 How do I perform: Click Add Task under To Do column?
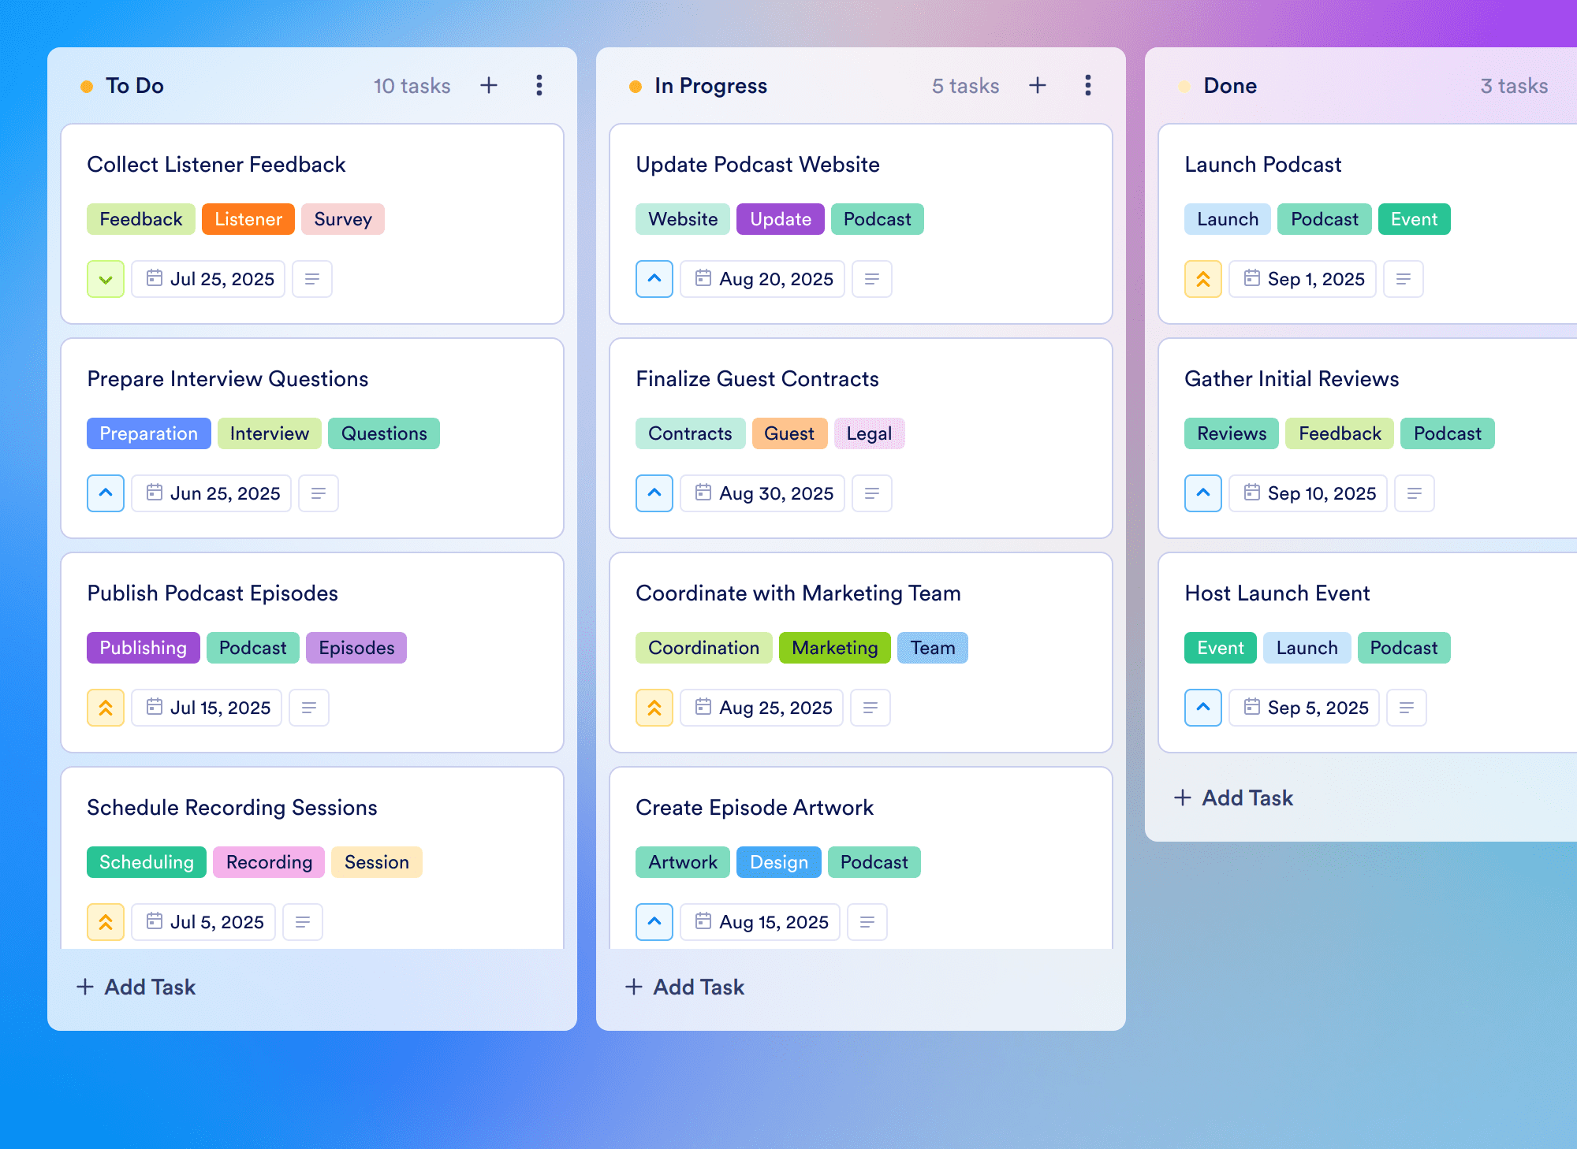[136, 987]
